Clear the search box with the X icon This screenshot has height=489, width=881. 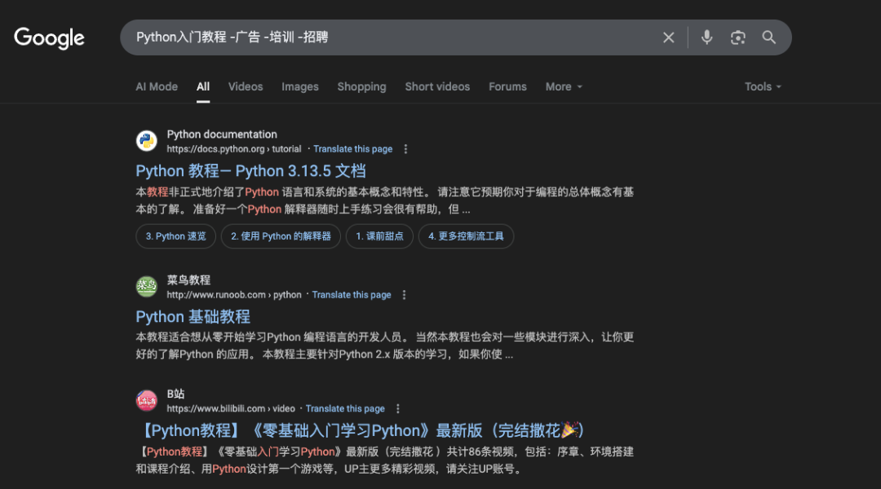click(668, 37)
